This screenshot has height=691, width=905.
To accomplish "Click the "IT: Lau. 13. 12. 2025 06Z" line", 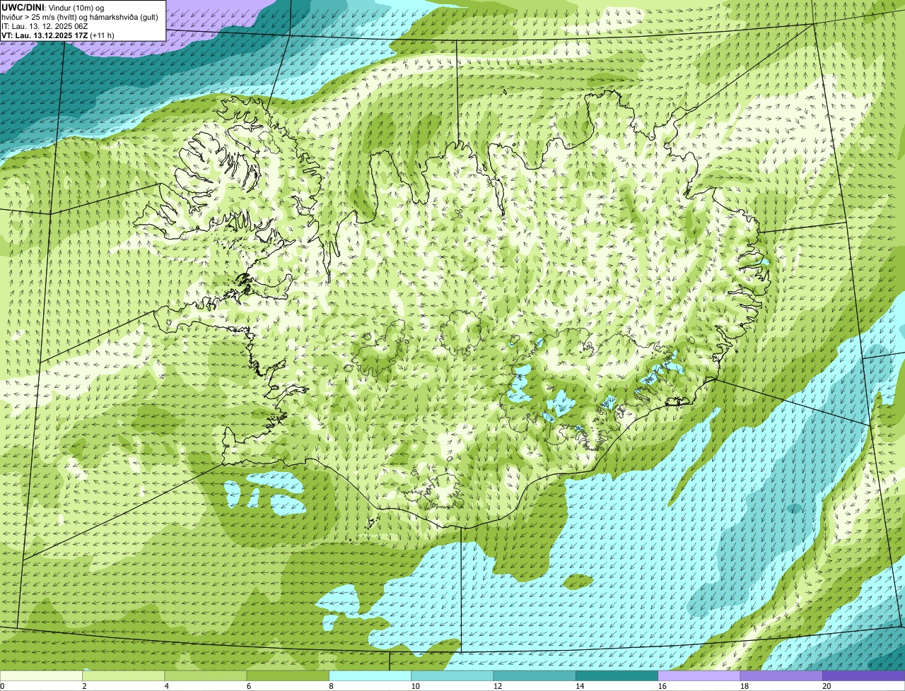I will point(44,25).
